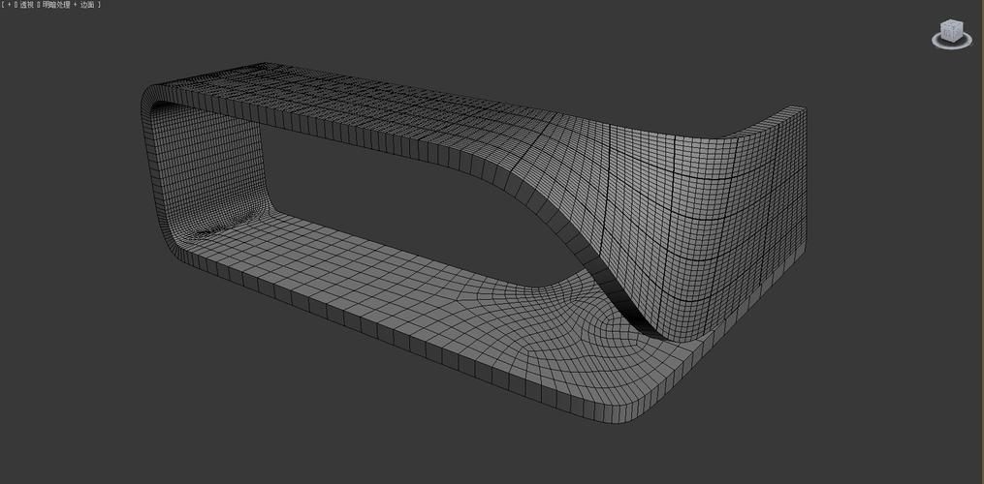Select the top slab of the mesh
Screen dimensions: 984x484
click(x=368, y=102)
